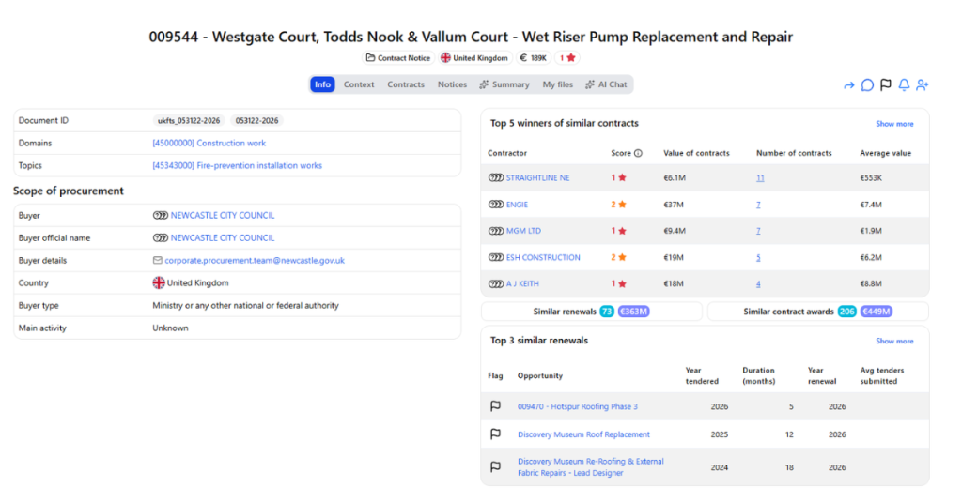Show more top winners of similar contracts
Image resolution: width=962 pixels, height=503 pixels.
[x=894, y=124]
